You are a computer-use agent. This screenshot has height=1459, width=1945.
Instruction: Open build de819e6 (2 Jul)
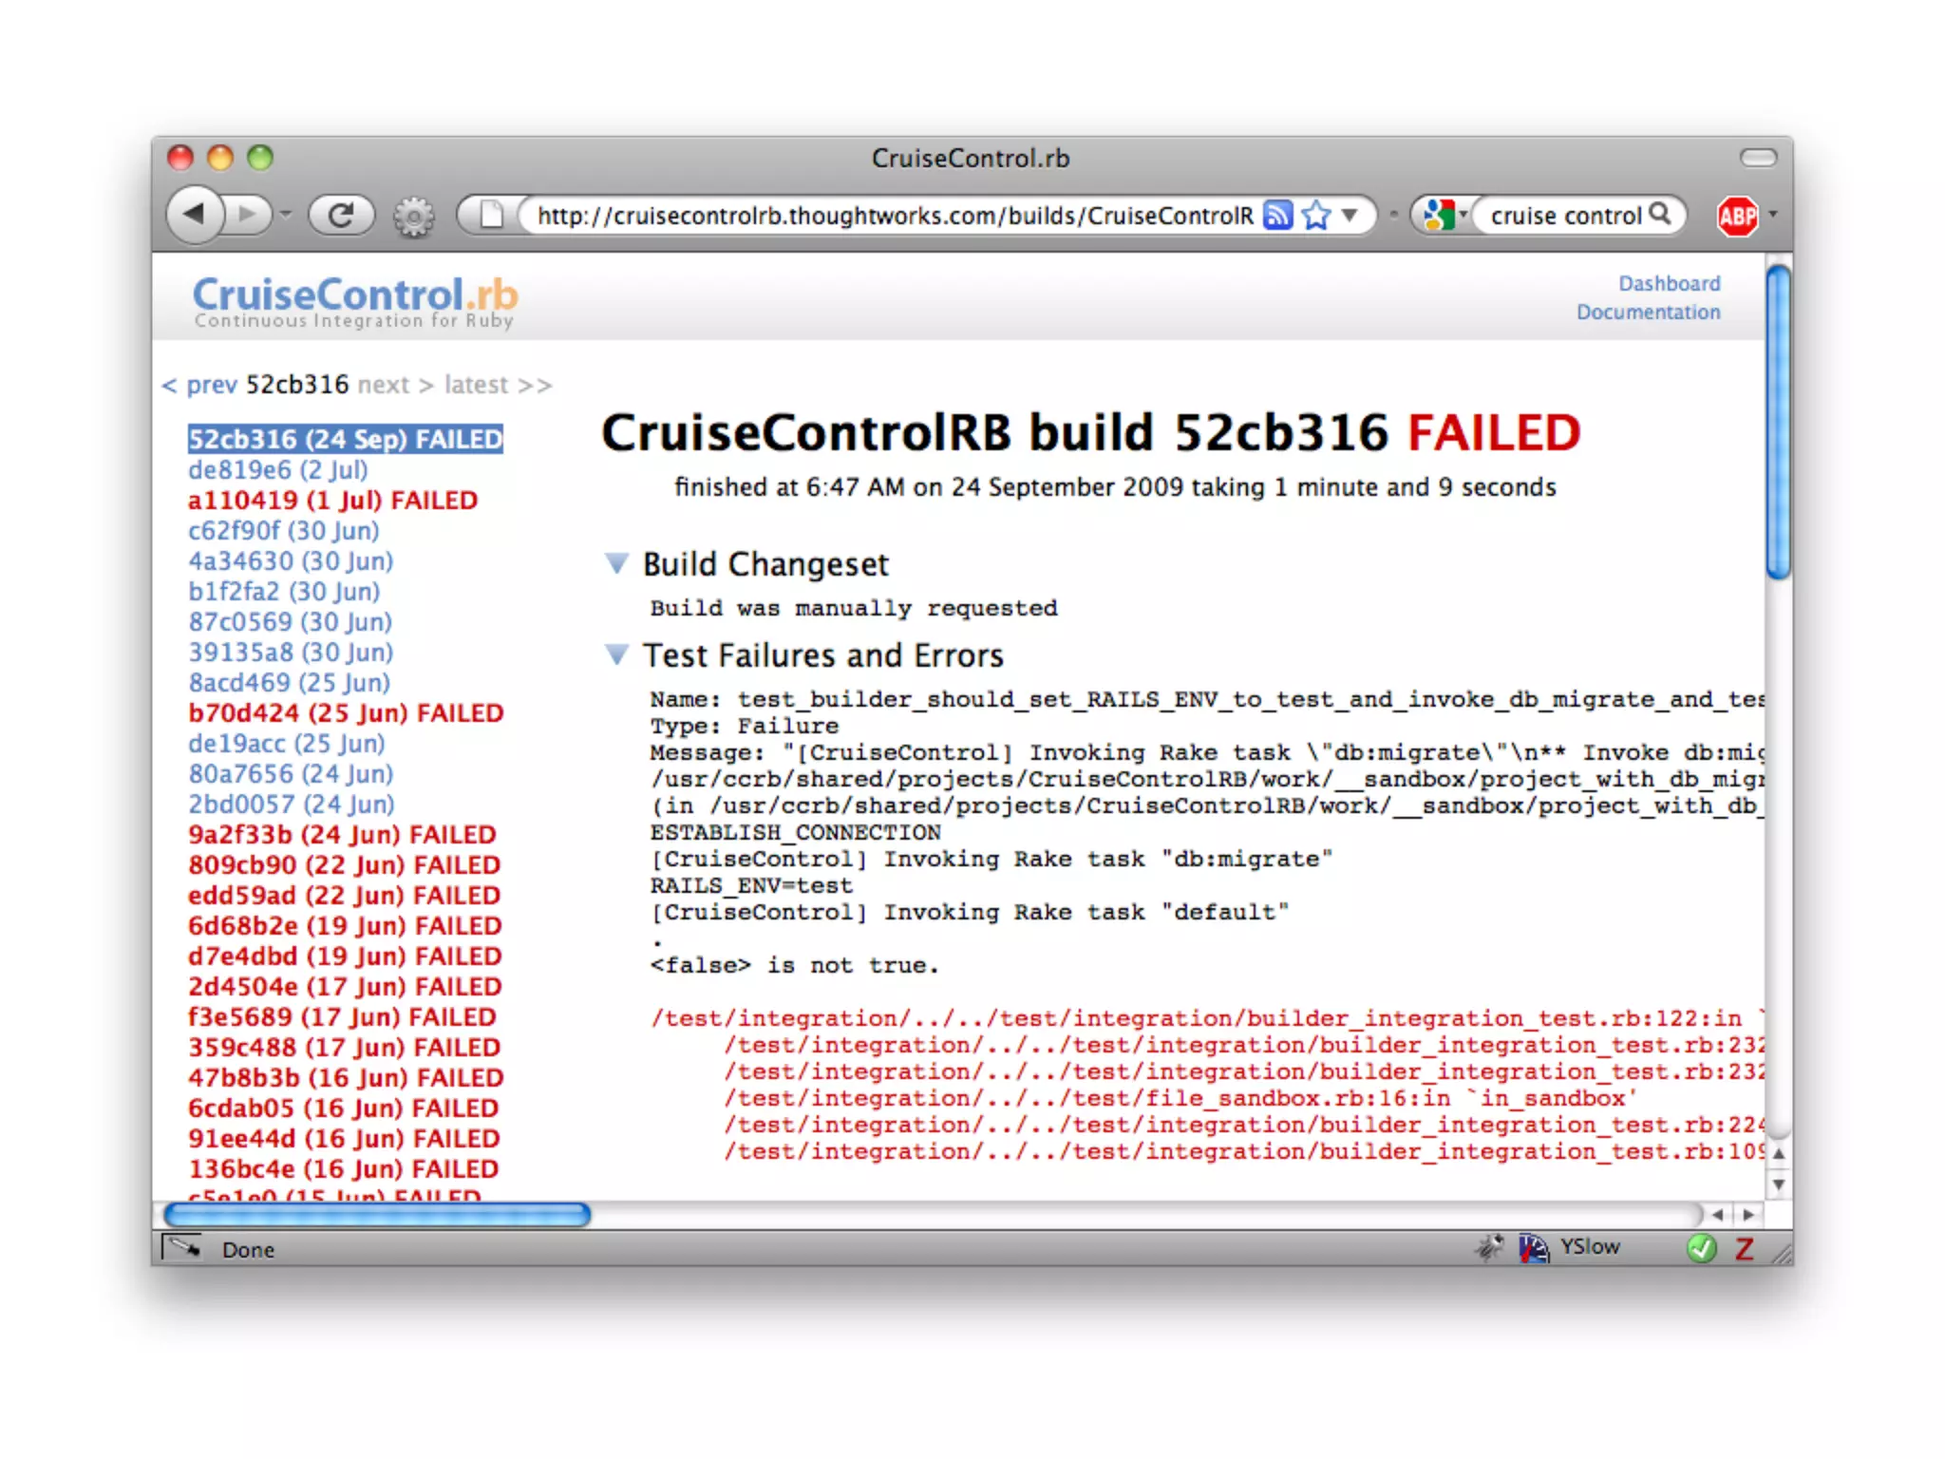(277, 470)
